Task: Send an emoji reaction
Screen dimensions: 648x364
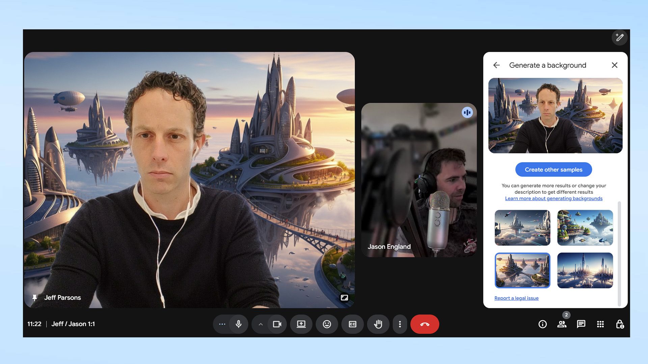Action: [x=326, y=324]
